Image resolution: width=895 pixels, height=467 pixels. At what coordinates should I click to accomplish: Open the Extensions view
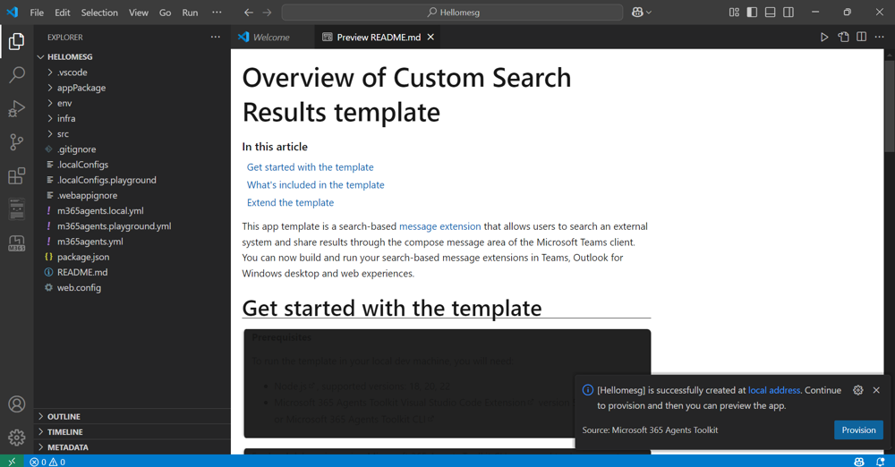(x=17, y=176)
